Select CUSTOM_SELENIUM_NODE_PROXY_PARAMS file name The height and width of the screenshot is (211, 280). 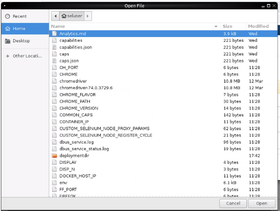(104, 129)
